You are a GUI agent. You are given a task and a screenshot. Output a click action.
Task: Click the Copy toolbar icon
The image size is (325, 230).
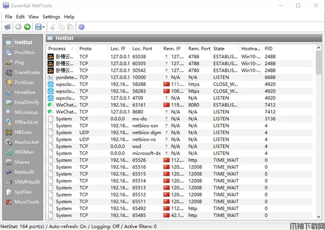(61, 27)
